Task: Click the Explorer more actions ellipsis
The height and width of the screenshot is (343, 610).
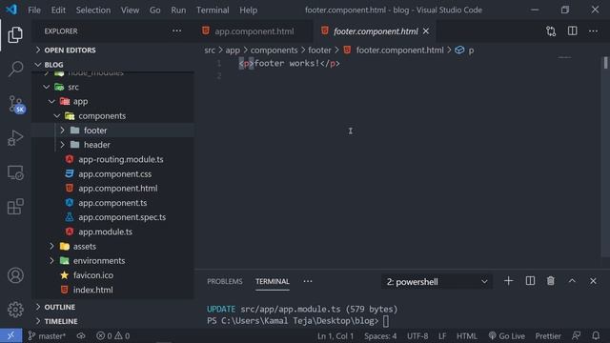Action: (x=176, y=31)
